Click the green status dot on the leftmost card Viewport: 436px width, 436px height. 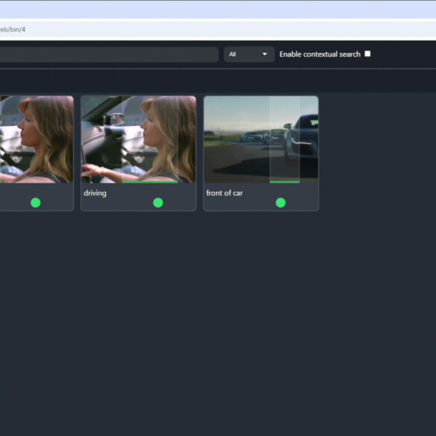[36, 203]
